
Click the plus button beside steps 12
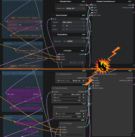[x=84, y=26]
